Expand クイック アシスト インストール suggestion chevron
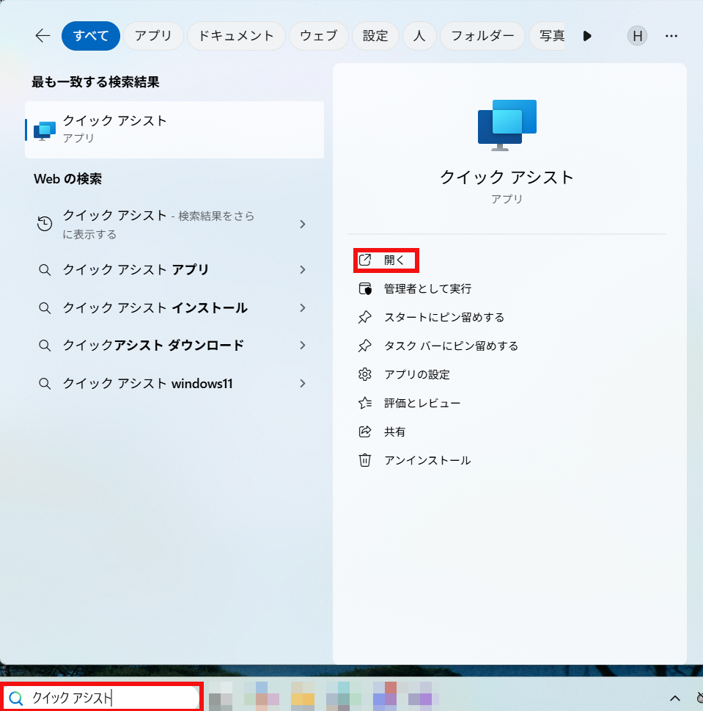Screen dimensions: 703x711 (x=302, y=308)
